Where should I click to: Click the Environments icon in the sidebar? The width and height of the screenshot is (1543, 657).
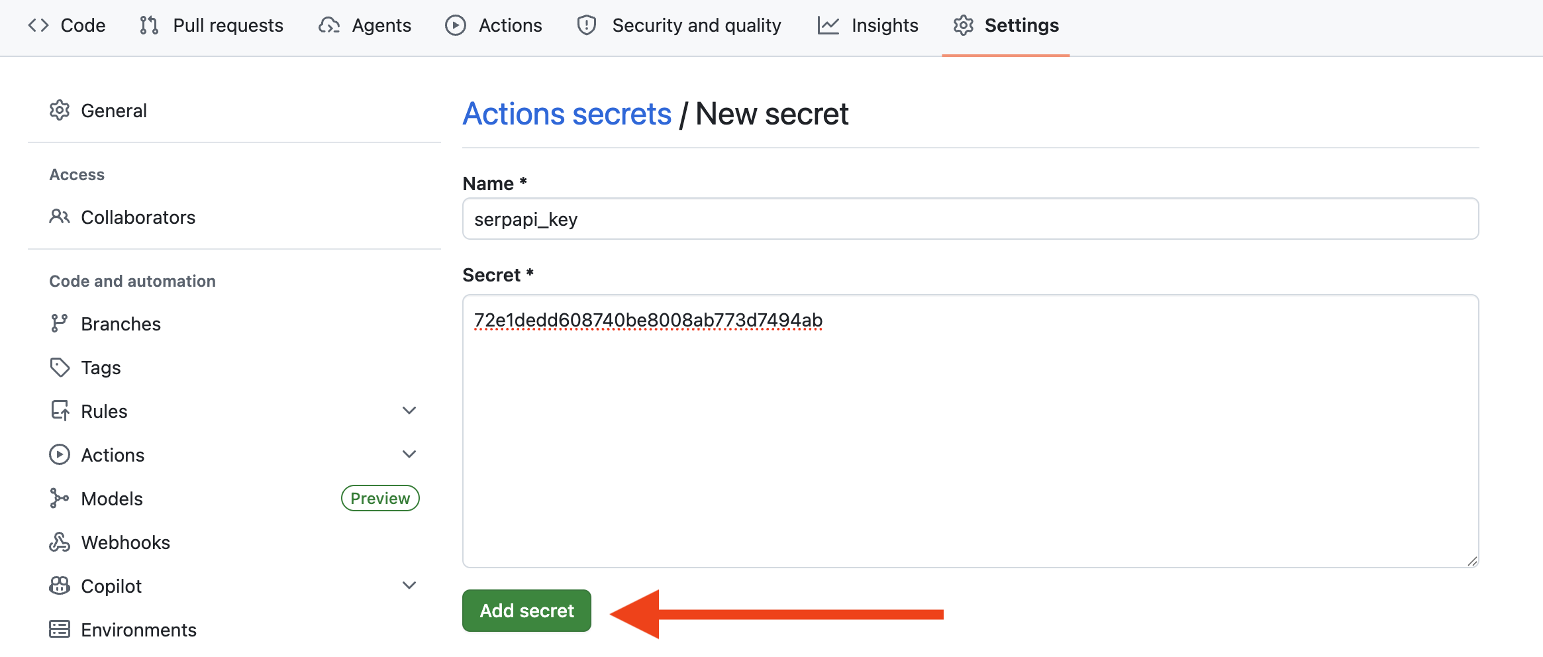click(59, 629)
